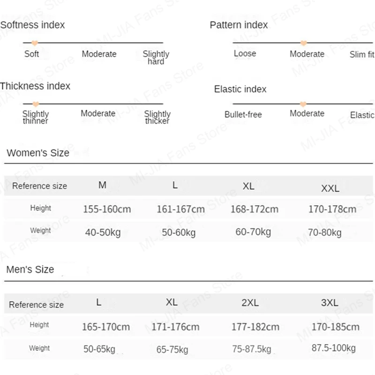The image size is (375, 375).
Task: Select the 60-70kg weight cell
Action: coord(253,232)
